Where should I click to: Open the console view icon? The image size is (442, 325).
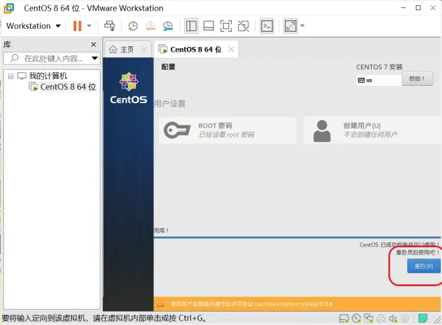pos(267,26)
